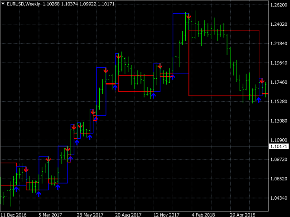Select the current price label 1.10171
The image size is (290, 217).
click(278, 146)
